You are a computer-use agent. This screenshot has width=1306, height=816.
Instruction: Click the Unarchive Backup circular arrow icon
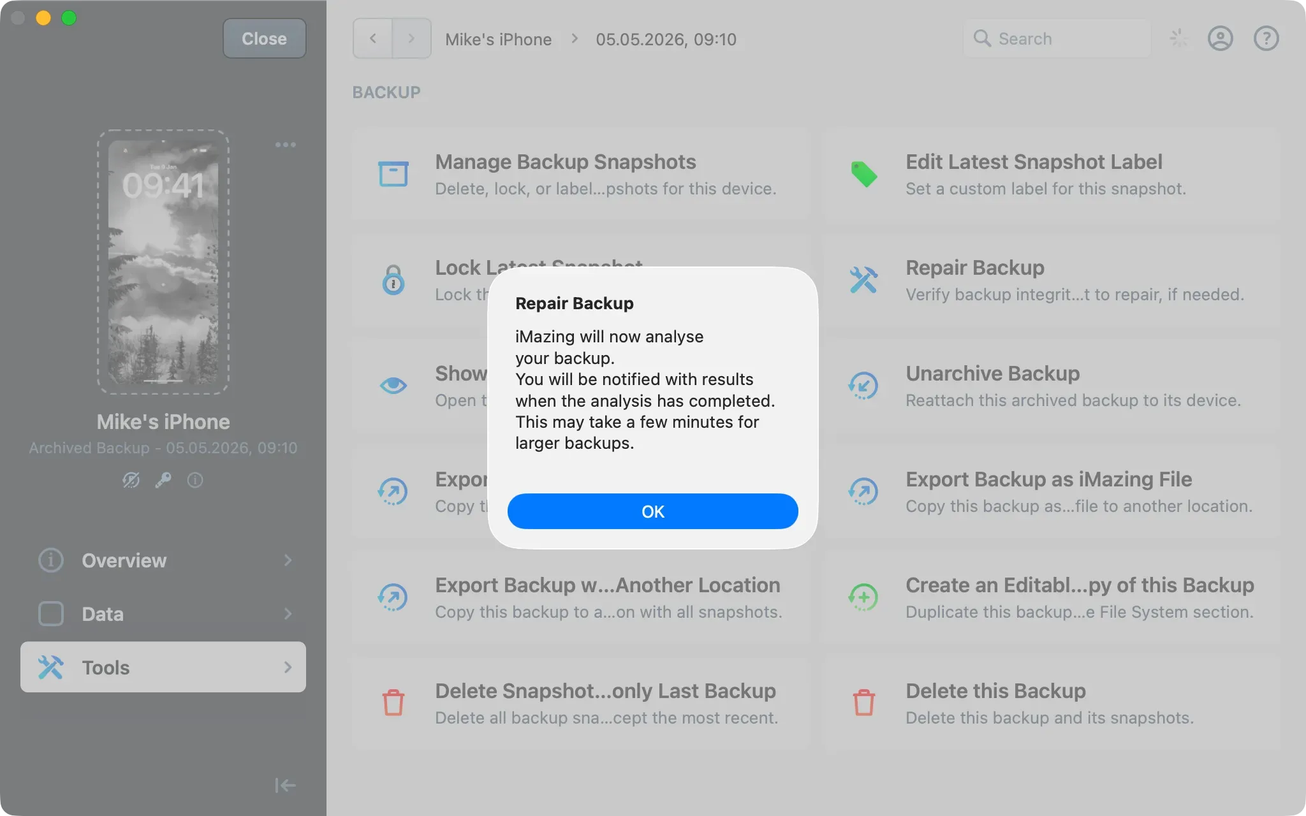point(864,386)
